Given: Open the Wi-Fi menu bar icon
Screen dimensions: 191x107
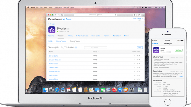Looking at the screenshot, I should [140, 7].
